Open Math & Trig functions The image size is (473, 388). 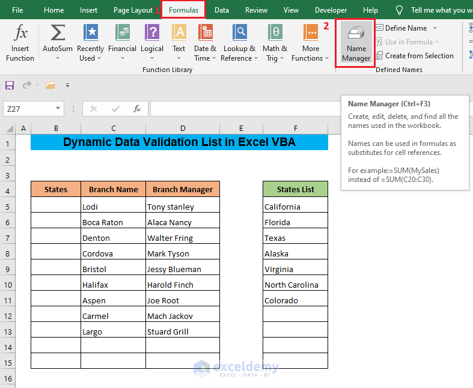point(275,42)
